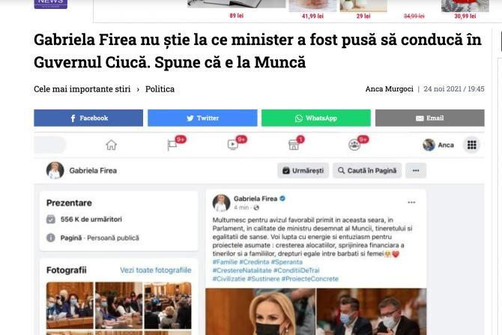
Task: Open Vezi toate fotografiile link
Action: pyautogui.click(x=156, y=270)
